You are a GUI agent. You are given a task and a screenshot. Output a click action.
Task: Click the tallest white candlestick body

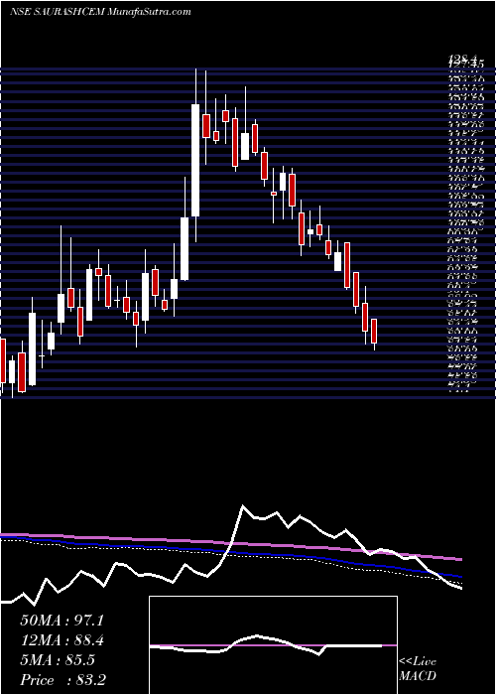pos(195,160)
